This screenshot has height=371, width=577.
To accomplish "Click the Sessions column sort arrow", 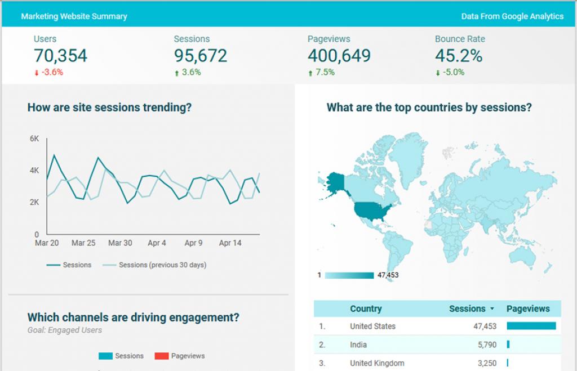I will [x=492, y=309].
